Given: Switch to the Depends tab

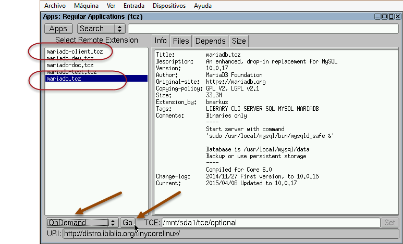Looking at the screenshot, I should point(210,41).
